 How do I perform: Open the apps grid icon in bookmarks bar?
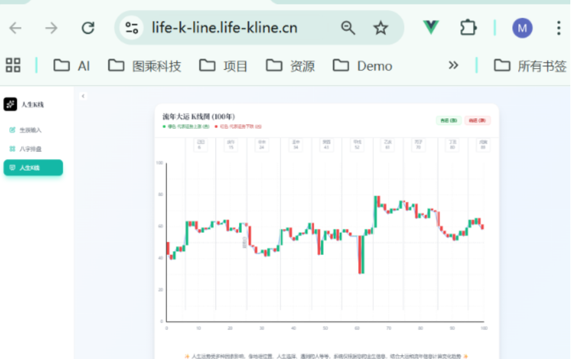[x=13, y=65]
